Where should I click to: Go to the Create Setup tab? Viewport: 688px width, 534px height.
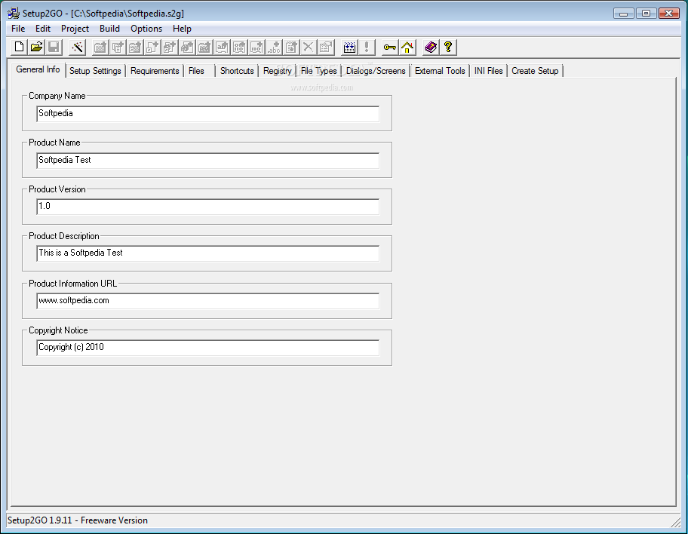536,71
